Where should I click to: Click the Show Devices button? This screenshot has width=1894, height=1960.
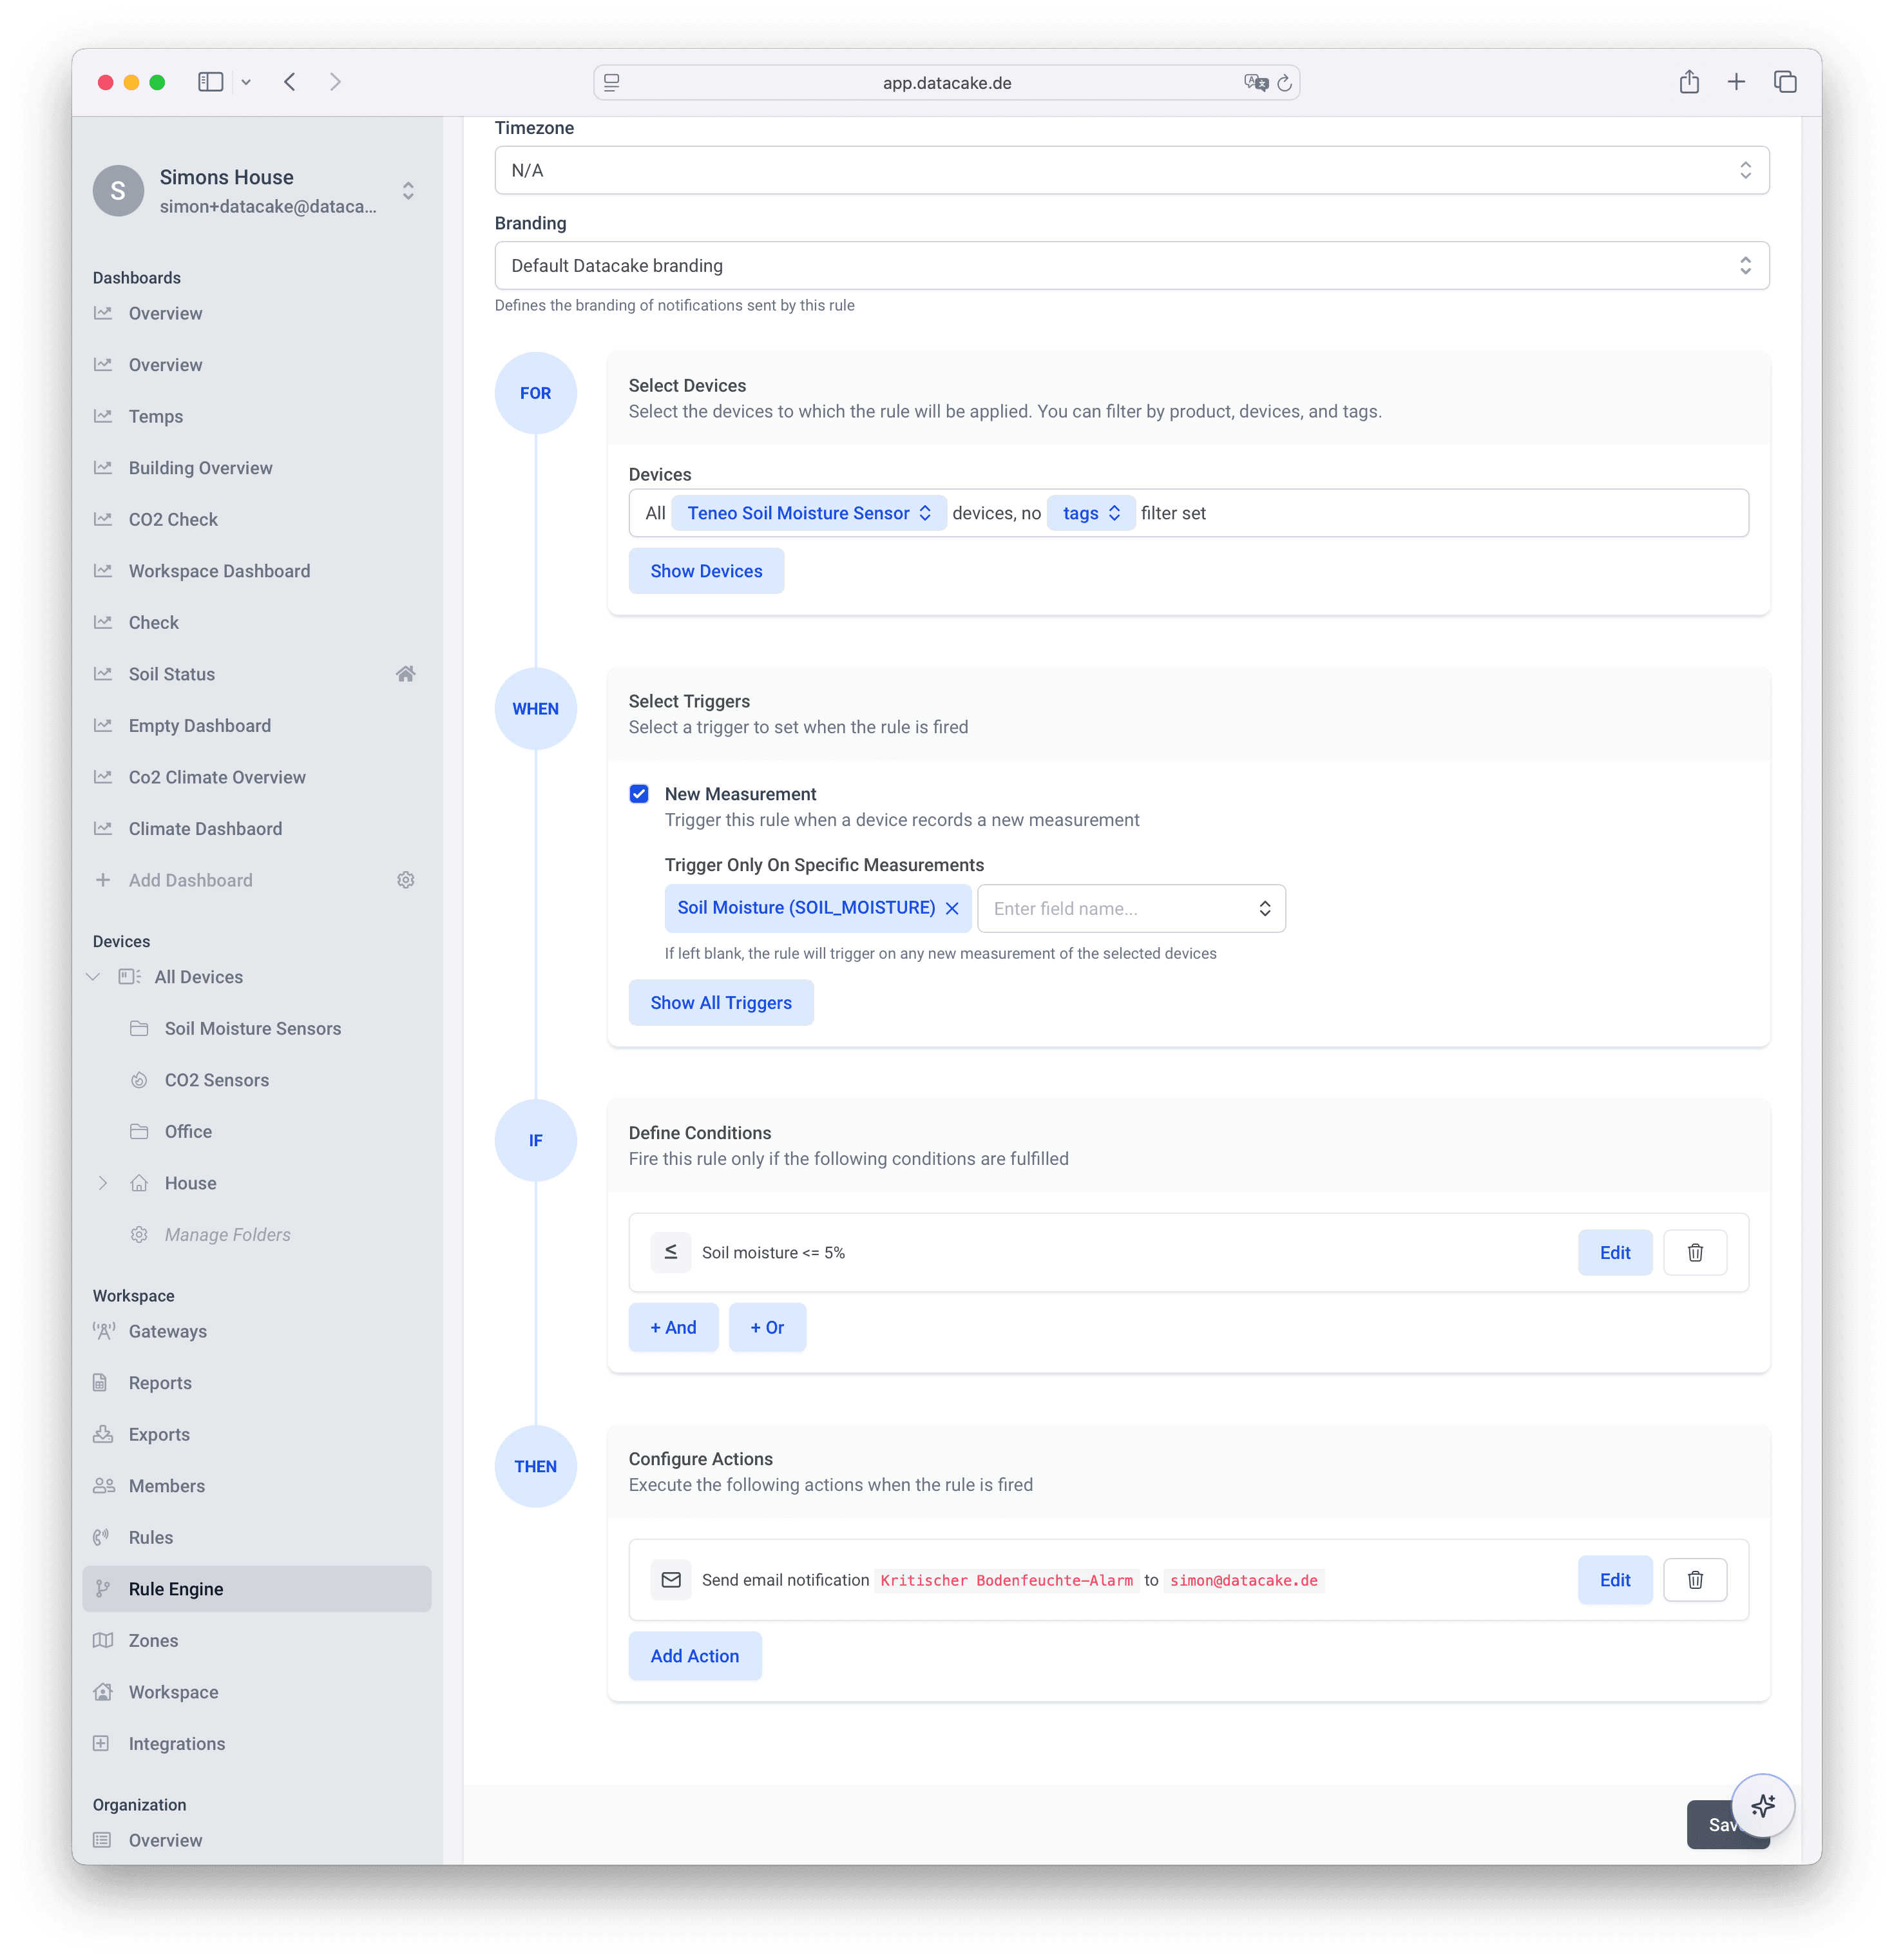click(706, 571)
